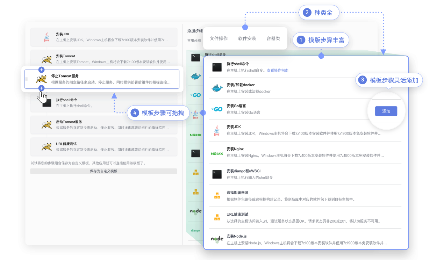The width and height of the screenshot is (444, 260).
Task: Switch to the 软件安装 tab
Action: [x=247, y=38]
